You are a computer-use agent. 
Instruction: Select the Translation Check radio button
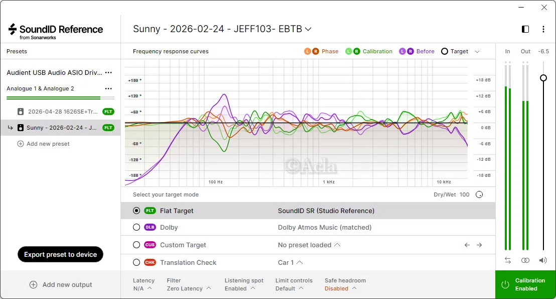(136, 262)
